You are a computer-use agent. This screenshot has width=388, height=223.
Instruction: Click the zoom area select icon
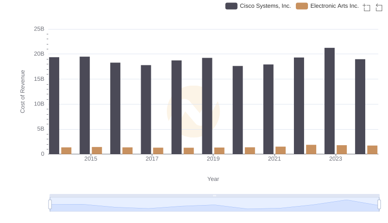pos(367,7)
